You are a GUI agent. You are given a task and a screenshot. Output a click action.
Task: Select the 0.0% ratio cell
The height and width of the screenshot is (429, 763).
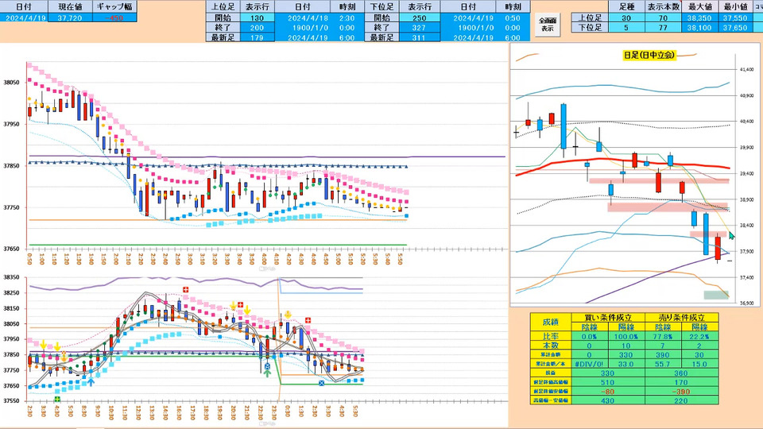point(589,336)
